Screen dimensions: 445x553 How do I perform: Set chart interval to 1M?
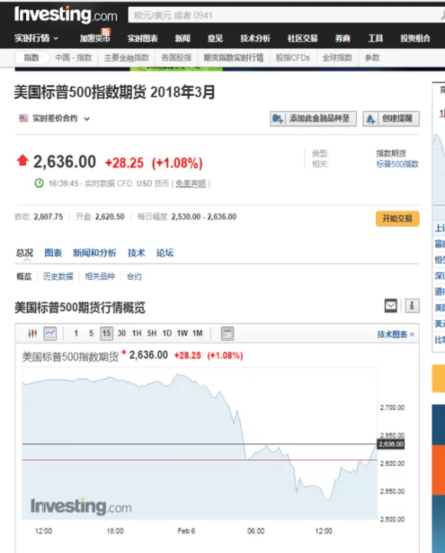[198, 333]
